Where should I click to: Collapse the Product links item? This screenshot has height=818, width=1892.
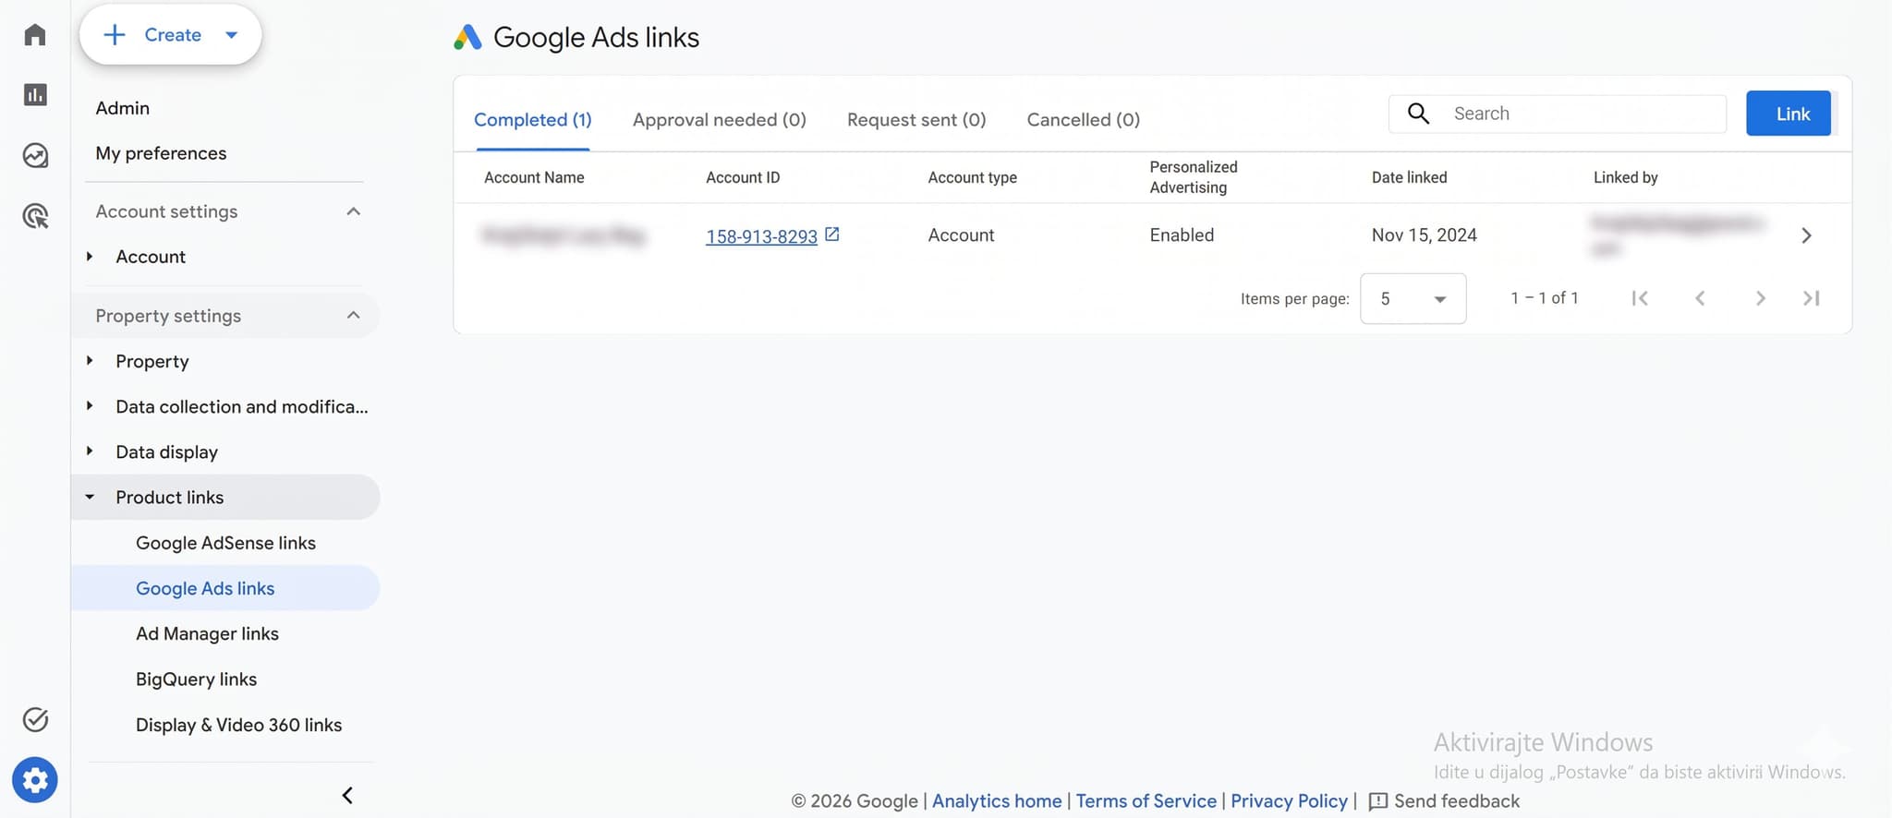(x=90, y=497)
